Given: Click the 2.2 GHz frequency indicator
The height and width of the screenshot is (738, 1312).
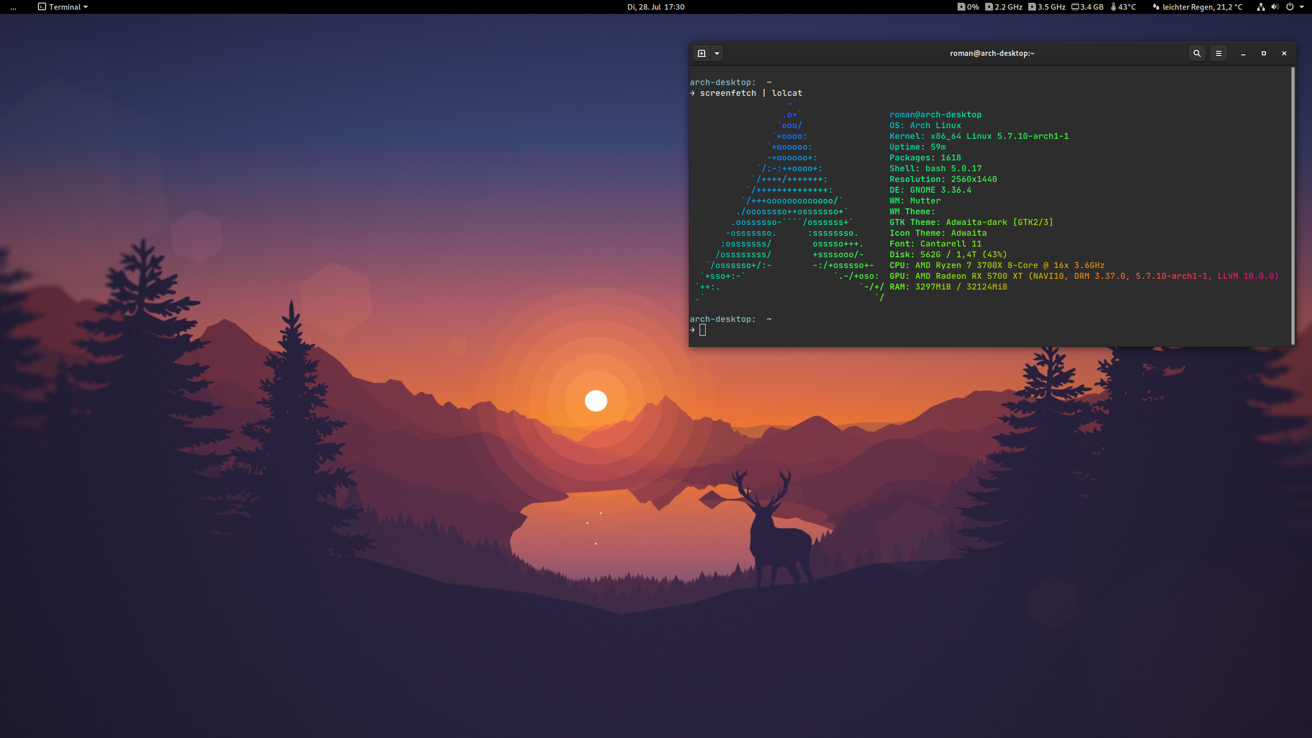Looking at the screenshot, I should 1003,7.
